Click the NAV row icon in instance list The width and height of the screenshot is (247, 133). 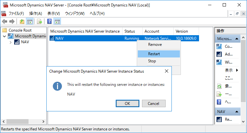(52, 38)
